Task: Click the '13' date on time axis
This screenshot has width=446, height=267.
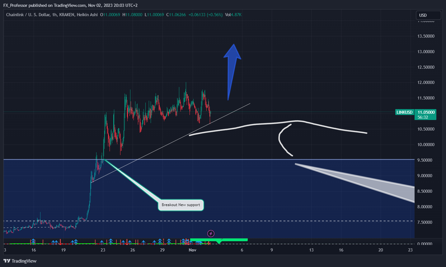Action: (x=311, y=250)
